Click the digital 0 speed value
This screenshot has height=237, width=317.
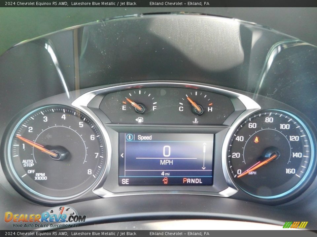click(x=167, y=151)
